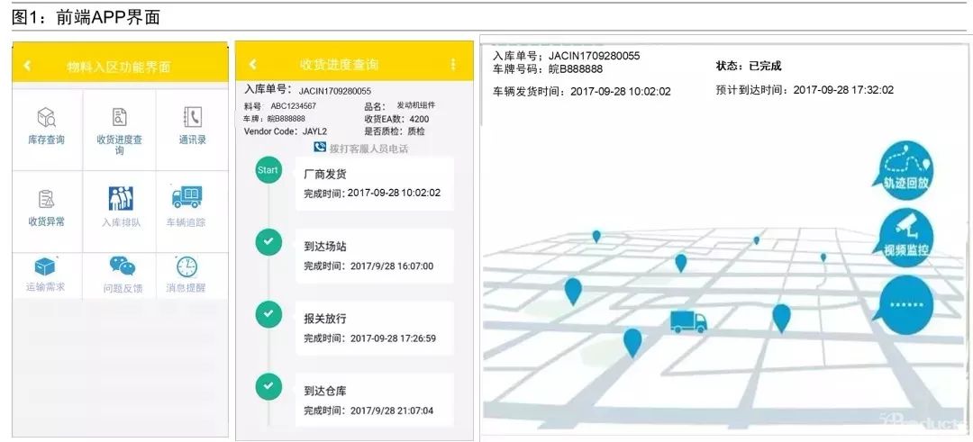Image resolution: width=973 pixels, height=442 pixels.
Task: Select the truck icon on the map
Action: pyautogui.click(x=688, y=321)
